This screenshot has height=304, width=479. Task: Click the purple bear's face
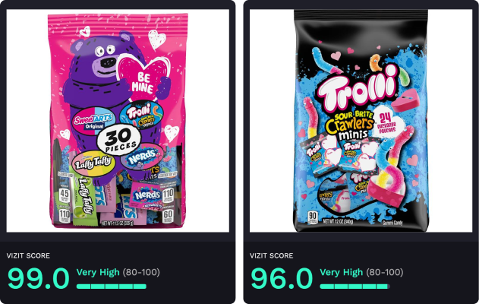106,60
